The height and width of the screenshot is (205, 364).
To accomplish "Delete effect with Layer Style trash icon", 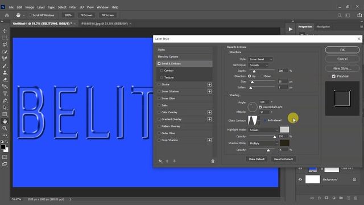I will click(x=213, y=161).
